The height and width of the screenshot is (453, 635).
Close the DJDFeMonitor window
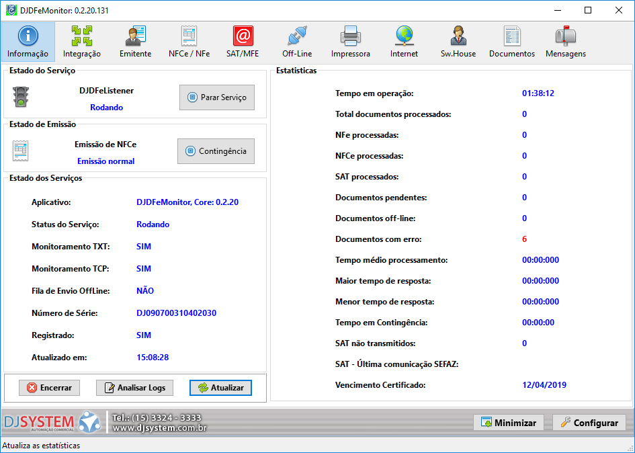pos(619,11)
